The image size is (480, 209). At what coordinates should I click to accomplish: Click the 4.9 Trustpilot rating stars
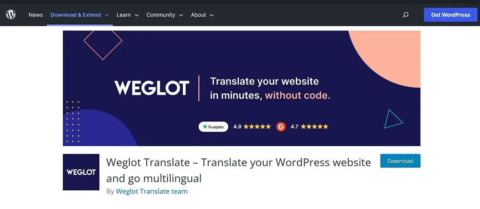257,127
